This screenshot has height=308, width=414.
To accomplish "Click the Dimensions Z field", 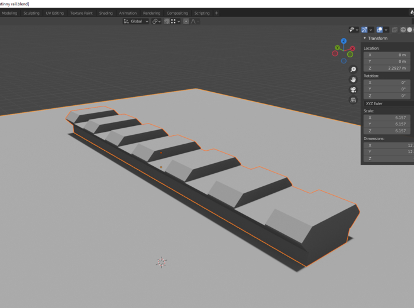I will click(x=389, y=158).
